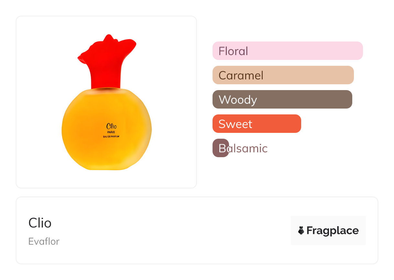This screenshot has height=280, width=394.
Task: Open the Clio product title
Action: pyautogui.click(x=40, y=223)
